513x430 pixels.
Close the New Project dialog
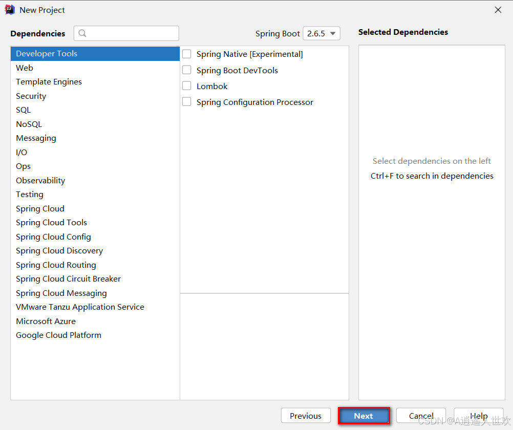498,10
